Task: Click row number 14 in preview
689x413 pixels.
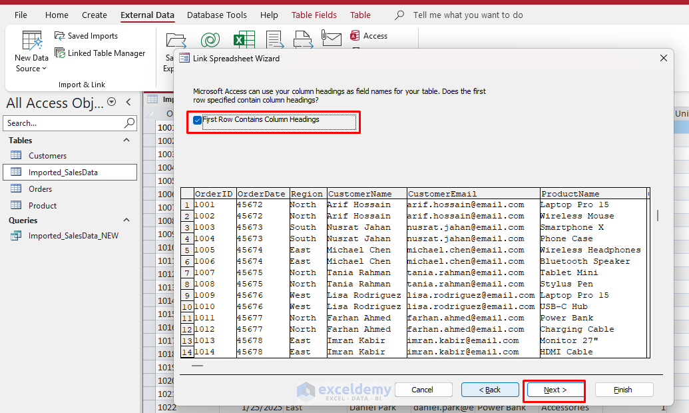Action: tap(187, 352)
